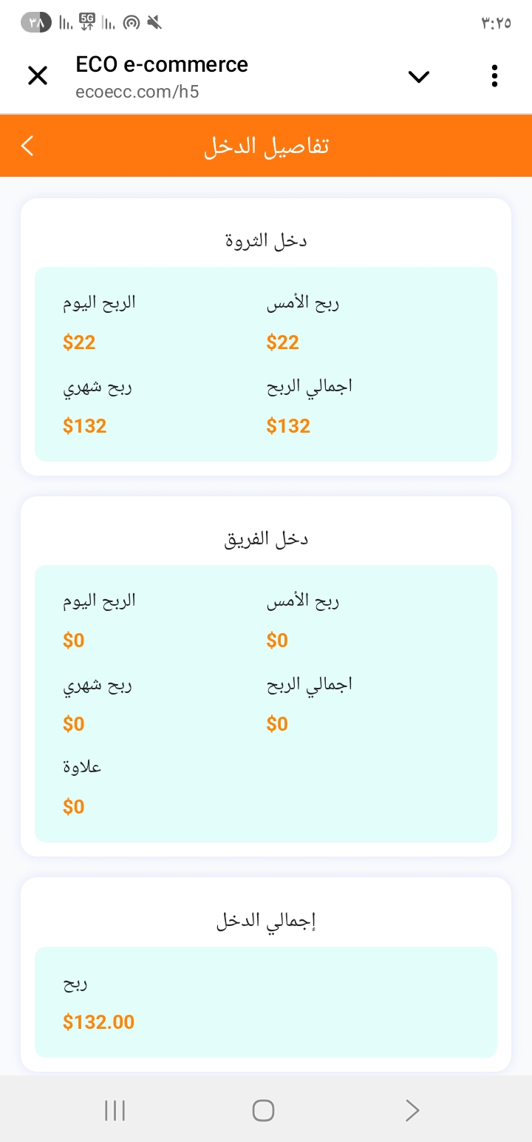Select the دخل الثروة section title
The height and width of the screenshot is (1142, 532).
pos(266,241)
